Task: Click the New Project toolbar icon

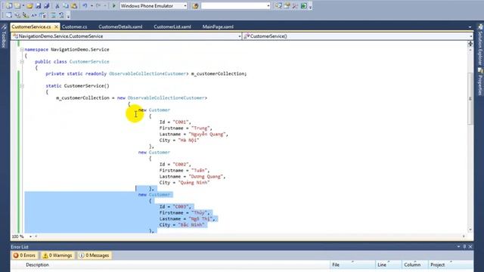Action: [x=9, y=6]
